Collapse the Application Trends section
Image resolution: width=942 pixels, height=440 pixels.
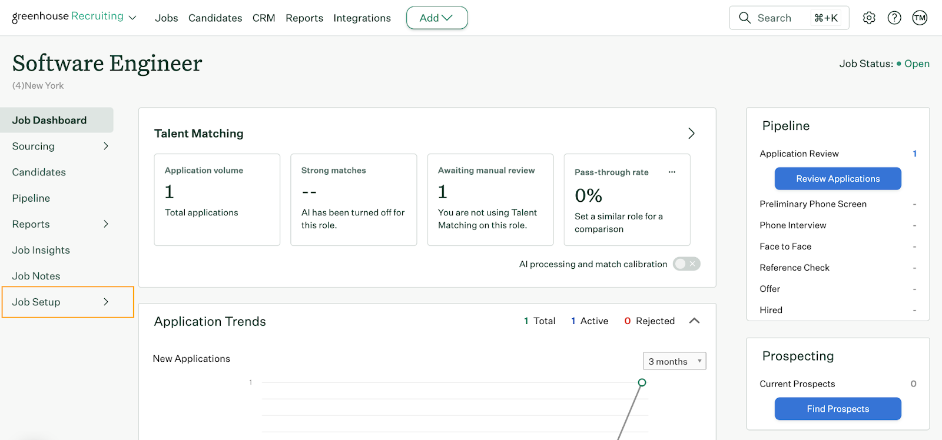694,321
